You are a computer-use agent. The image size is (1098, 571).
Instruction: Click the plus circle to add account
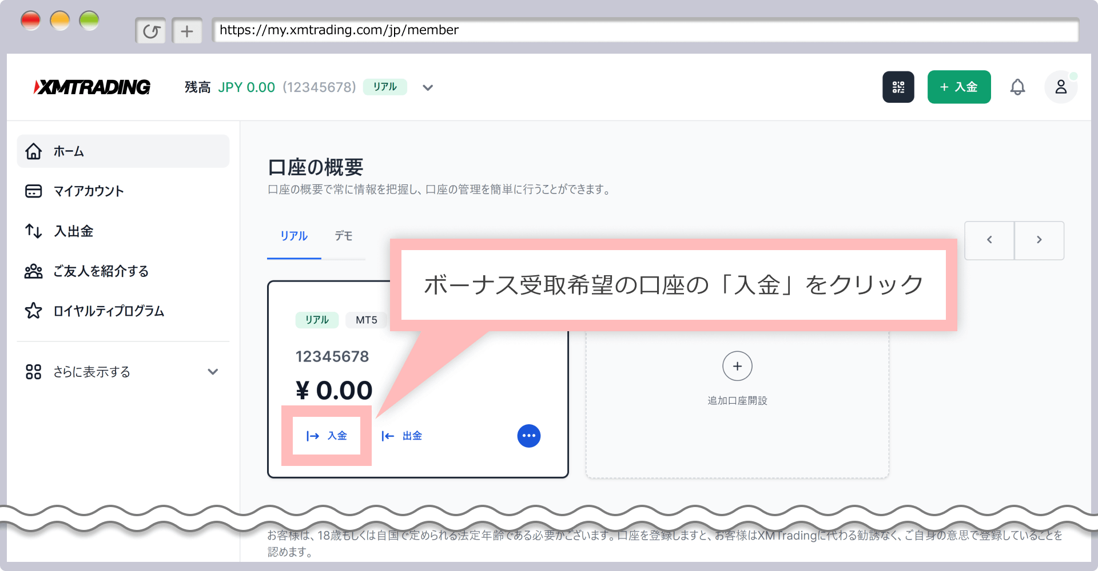[737, 366]
